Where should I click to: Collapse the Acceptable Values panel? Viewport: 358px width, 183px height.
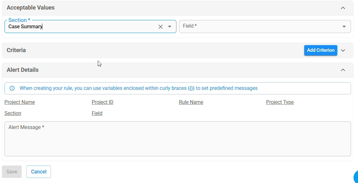pos(343,8)
